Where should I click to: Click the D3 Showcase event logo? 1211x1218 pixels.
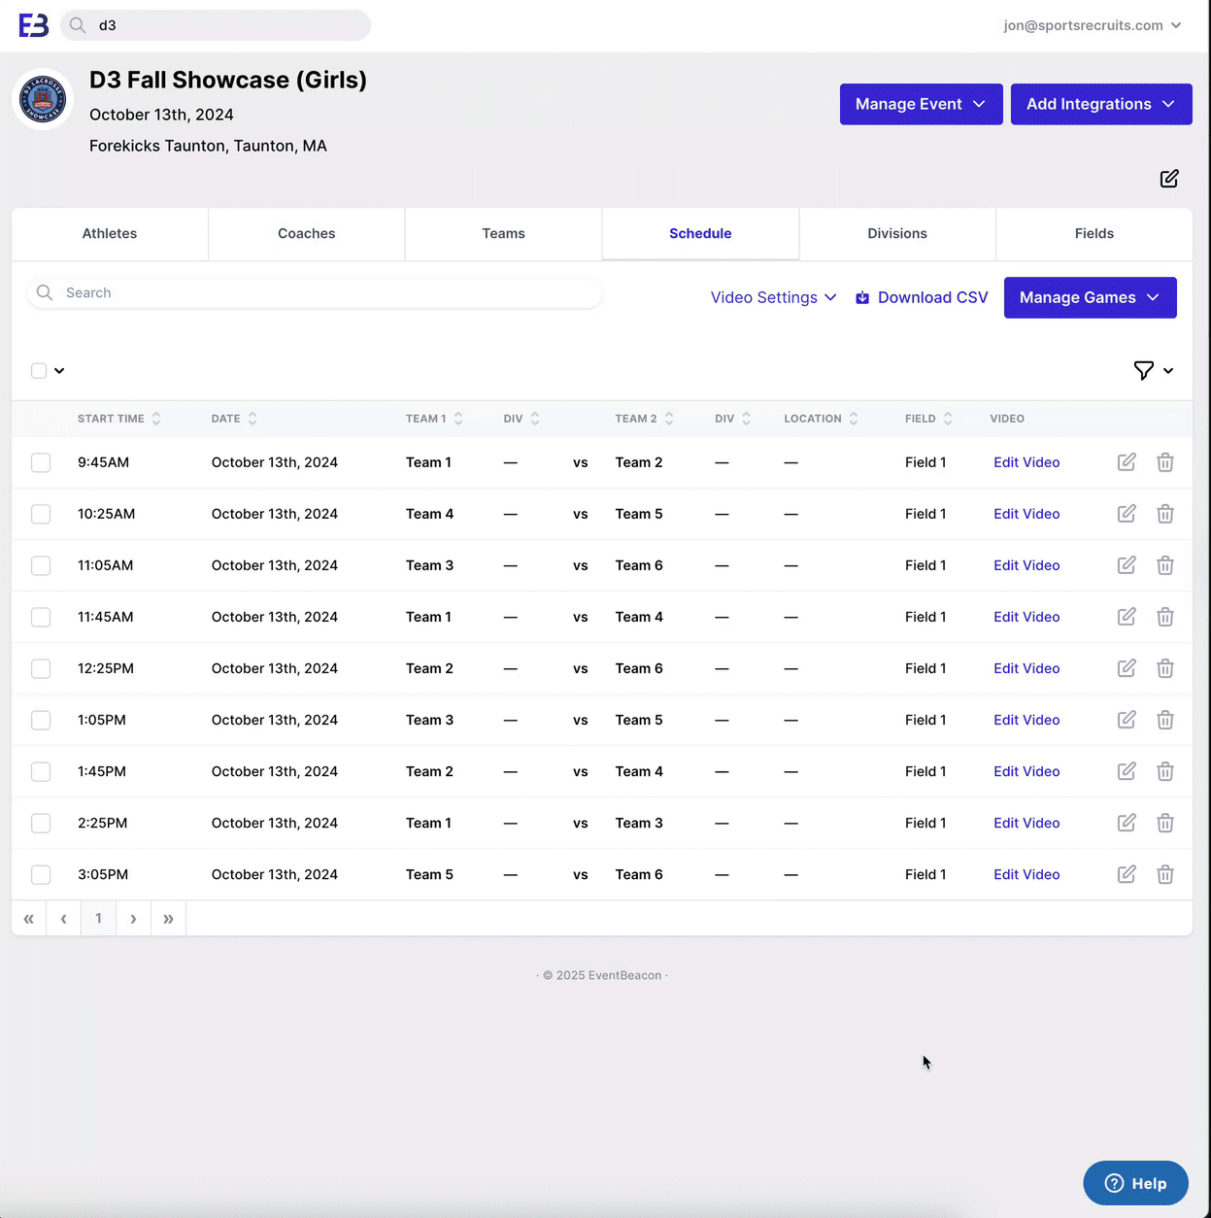(43, 99)
